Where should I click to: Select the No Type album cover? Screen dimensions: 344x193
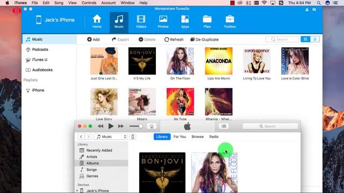[x=181, y=102]
